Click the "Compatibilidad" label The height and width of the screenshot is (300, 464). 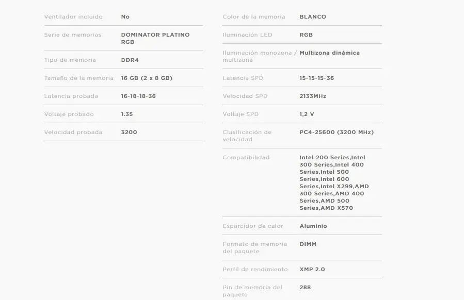pos(246,158)
